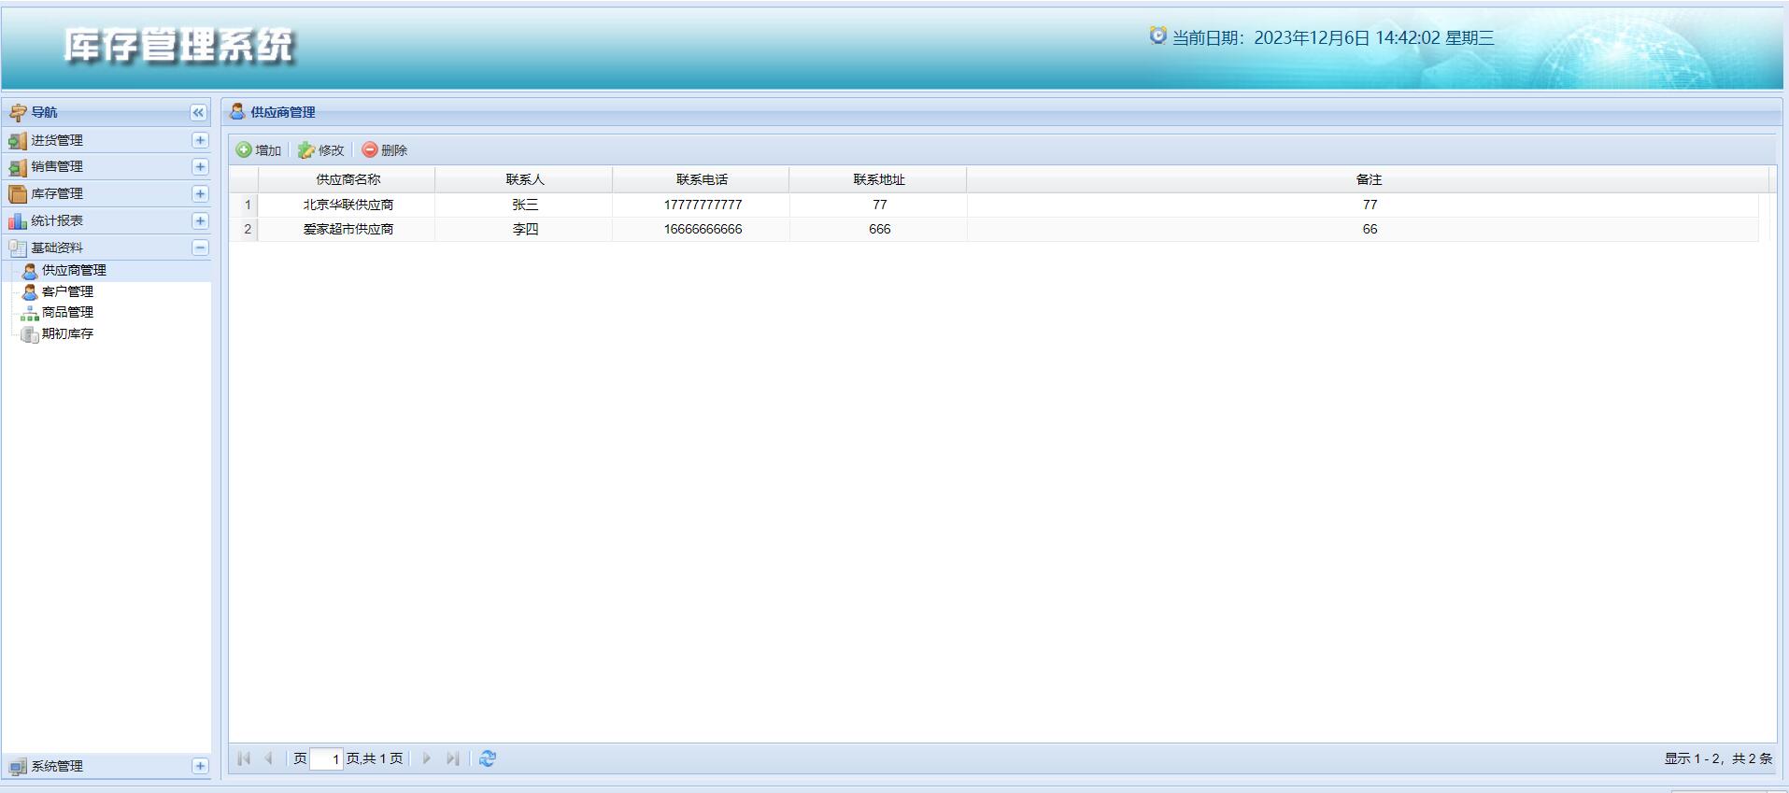Click the 供应商管理 panel title icon

(x=237, y=112)
